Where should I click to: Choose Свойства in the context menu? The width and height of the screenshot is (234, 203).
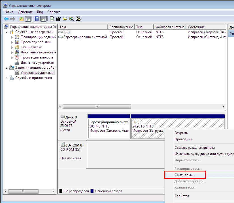click(182, 196)
